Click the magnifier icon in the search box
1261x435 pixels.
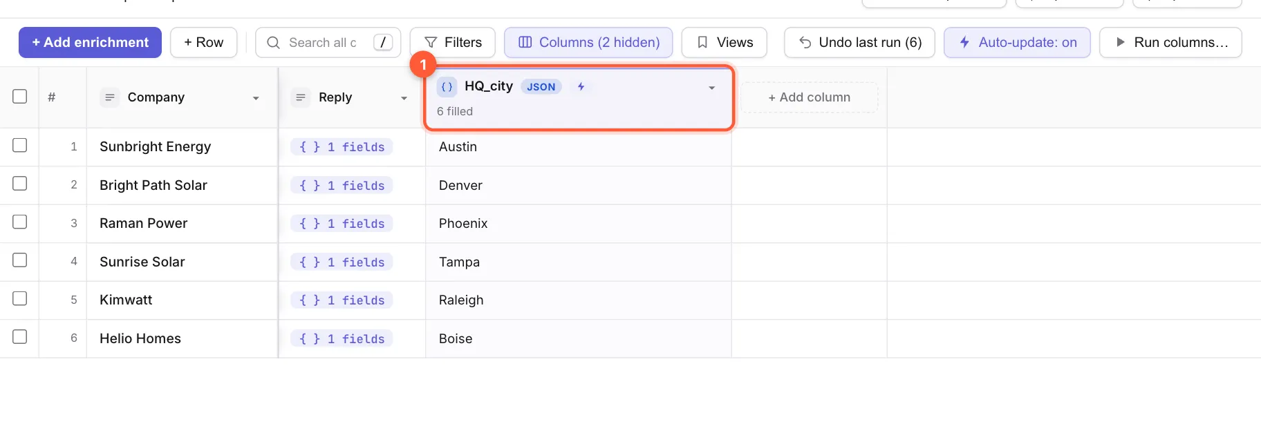pyautogui.click(x=274, y=42)
